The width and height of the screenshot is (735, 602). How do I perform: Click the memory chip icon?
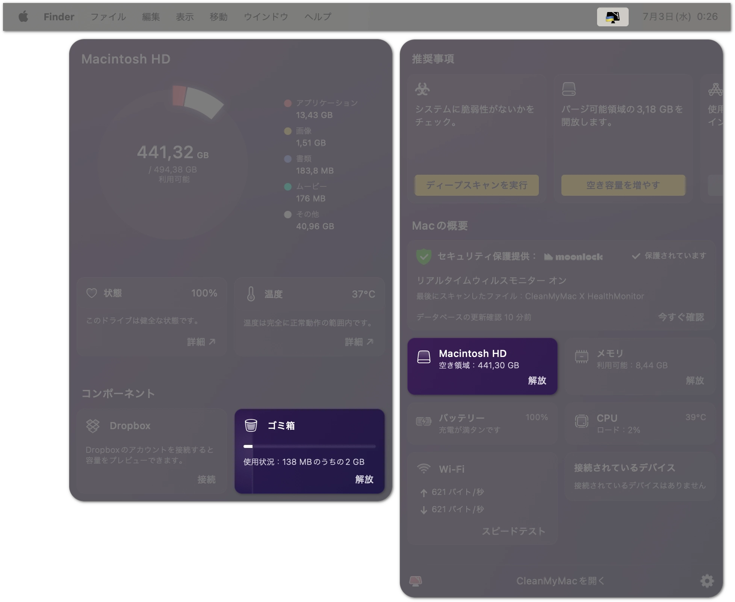pos(582,357)
